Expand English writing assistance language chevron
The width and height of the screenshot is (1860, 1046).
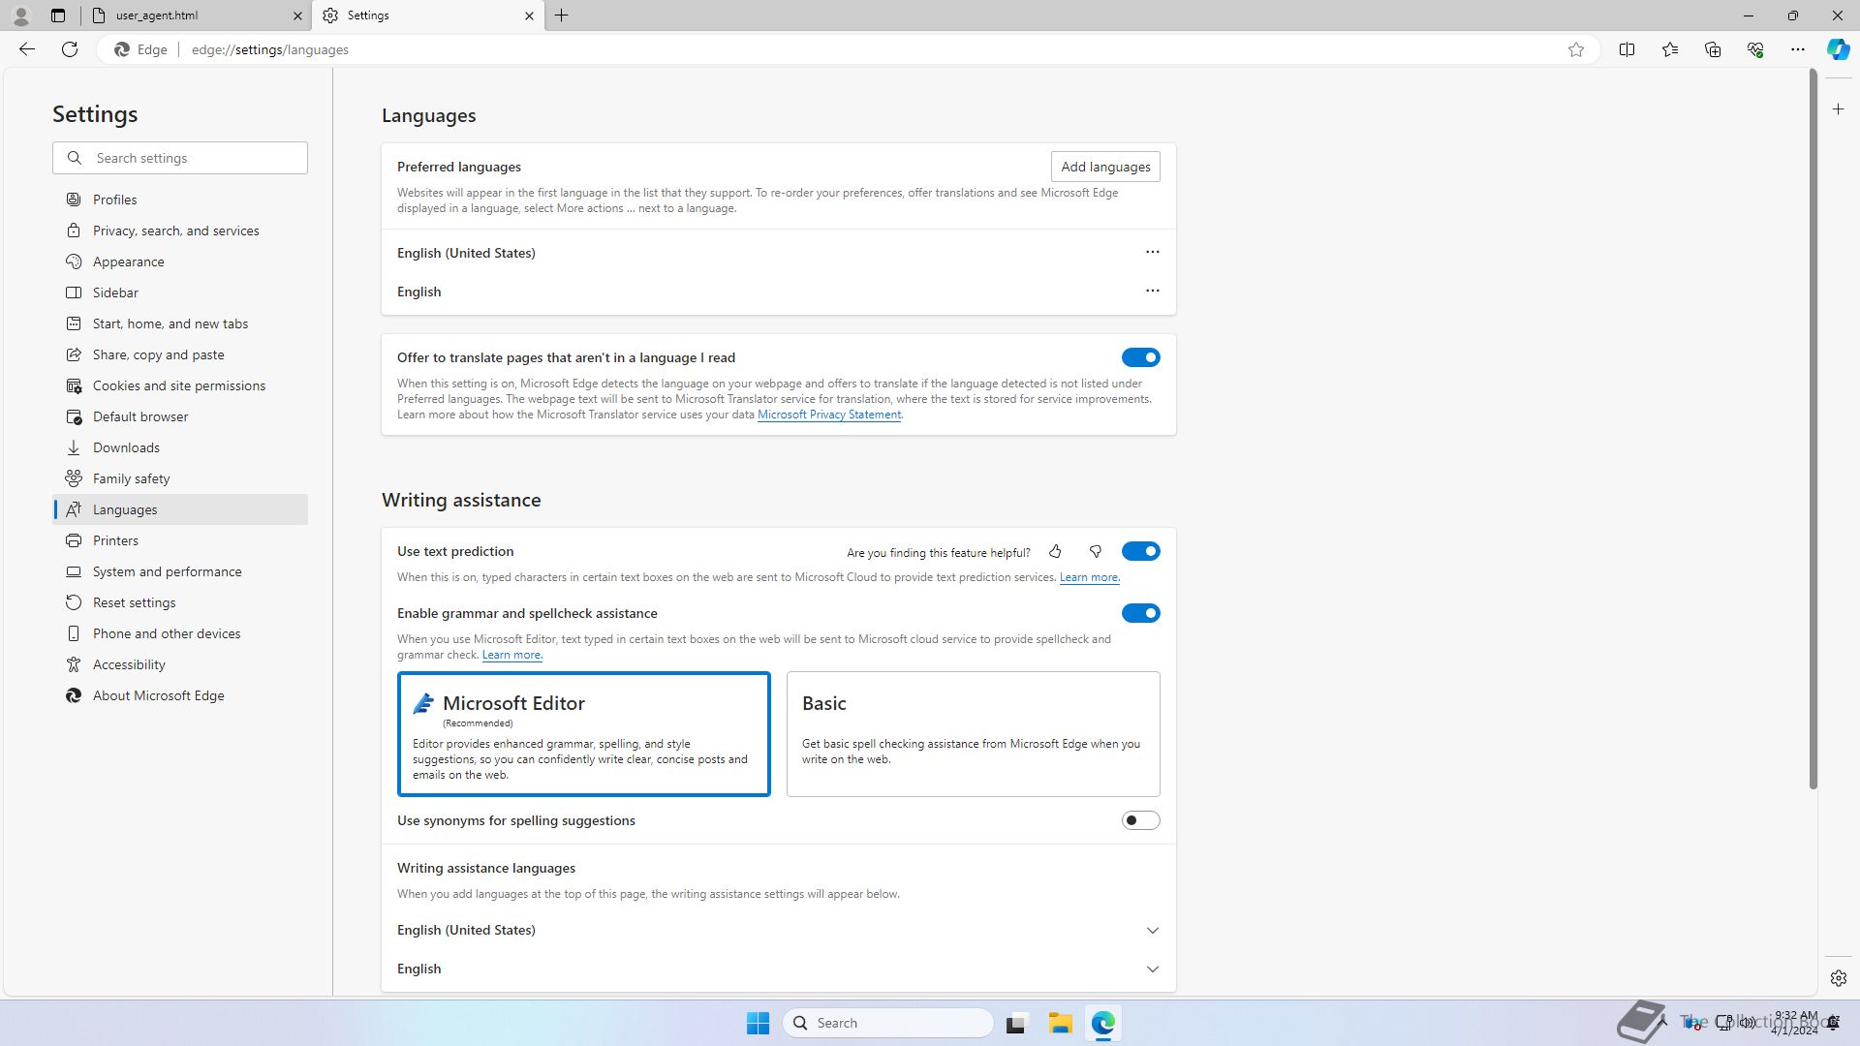click(x=1152, y=969)
